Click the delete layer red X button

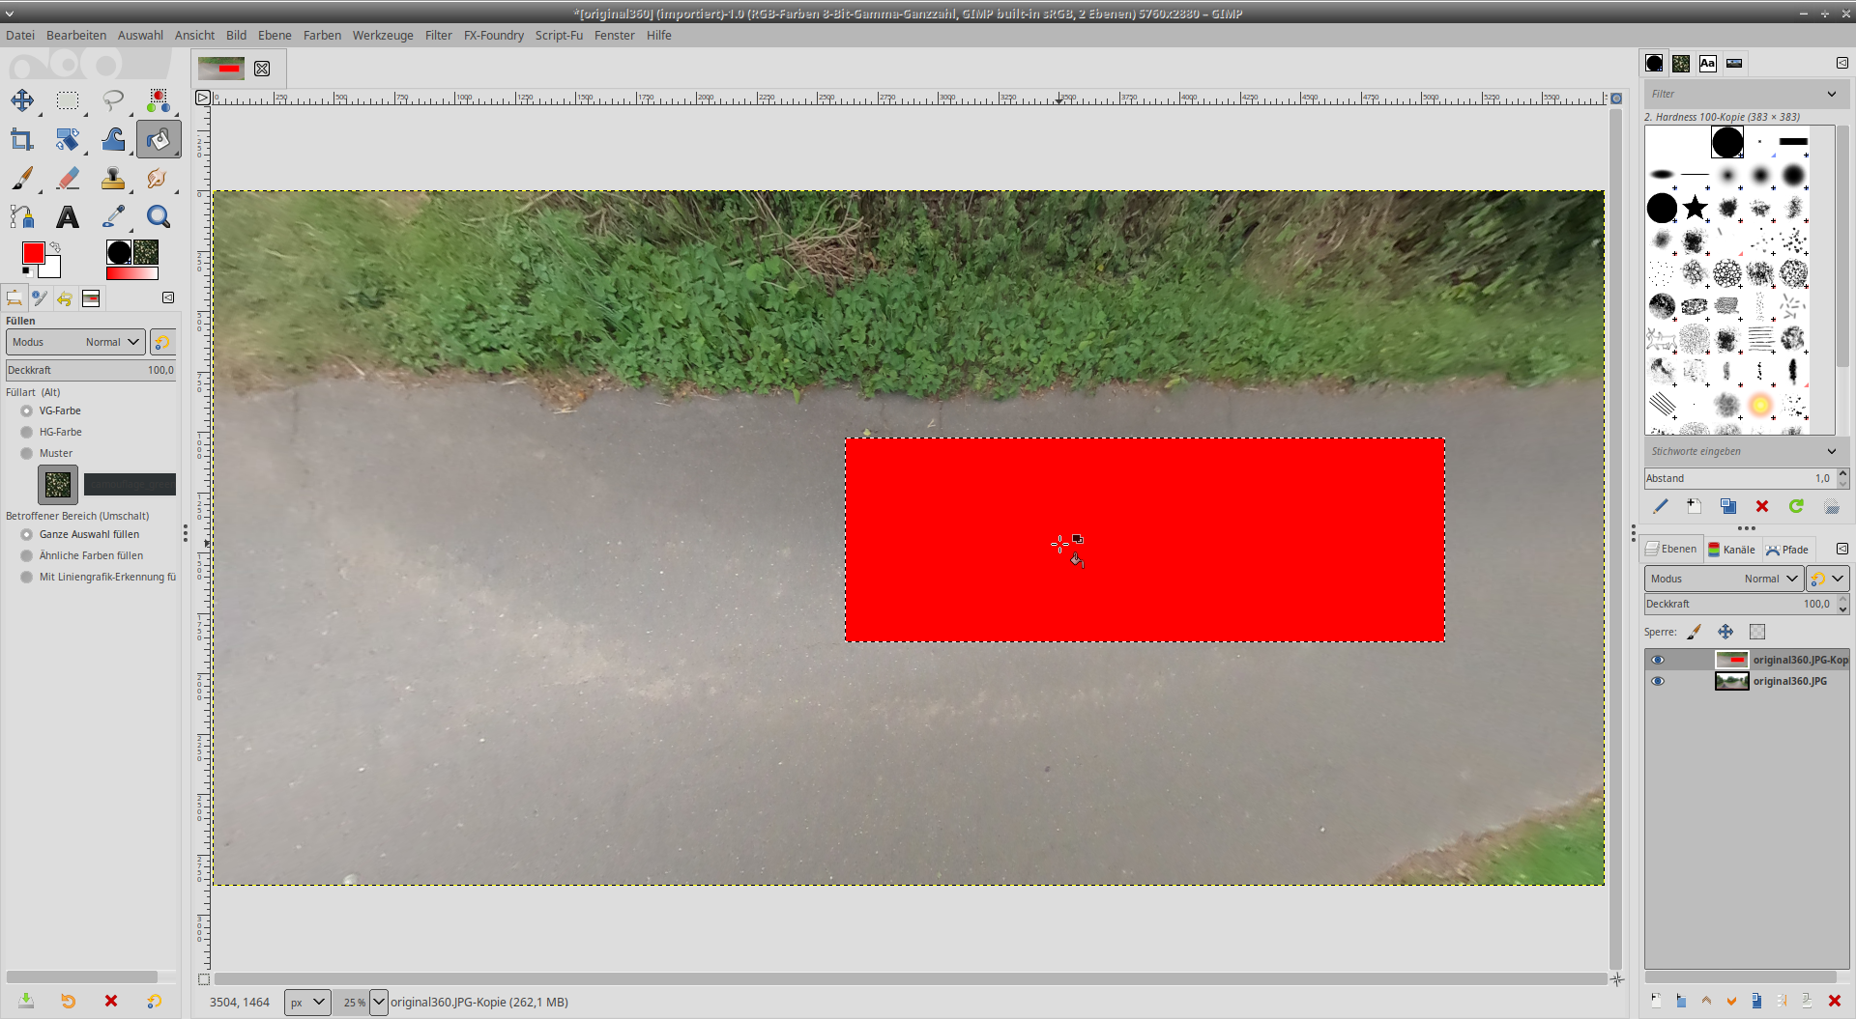(1834, 1002)
